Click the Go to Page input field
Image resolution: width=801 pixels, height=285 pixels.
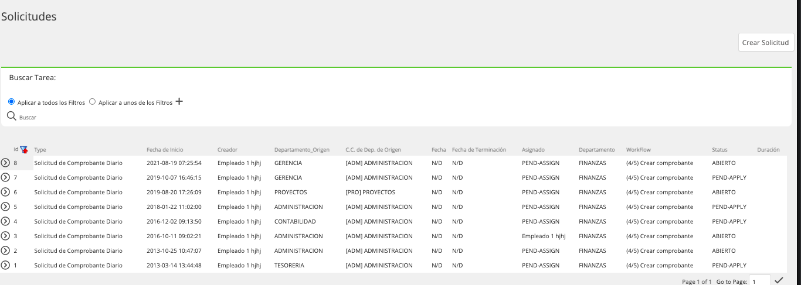coord(761,281)
